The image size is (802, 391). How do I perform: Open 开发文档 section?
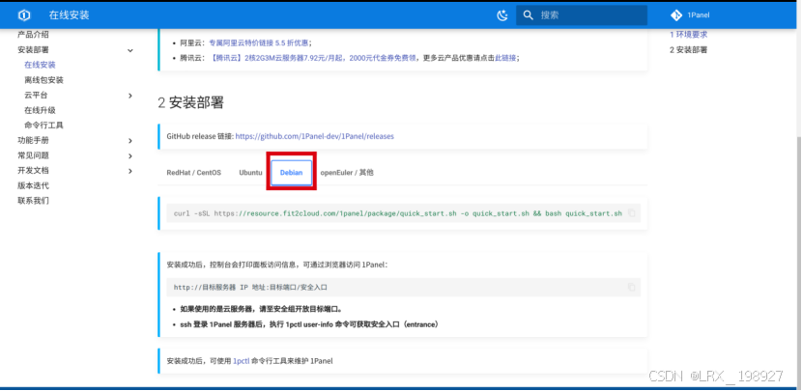coord(33,170)
